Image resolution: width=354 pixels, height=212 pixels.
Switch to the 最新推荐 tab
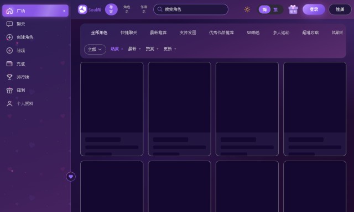pyautogui.click(x=158, y=33)
